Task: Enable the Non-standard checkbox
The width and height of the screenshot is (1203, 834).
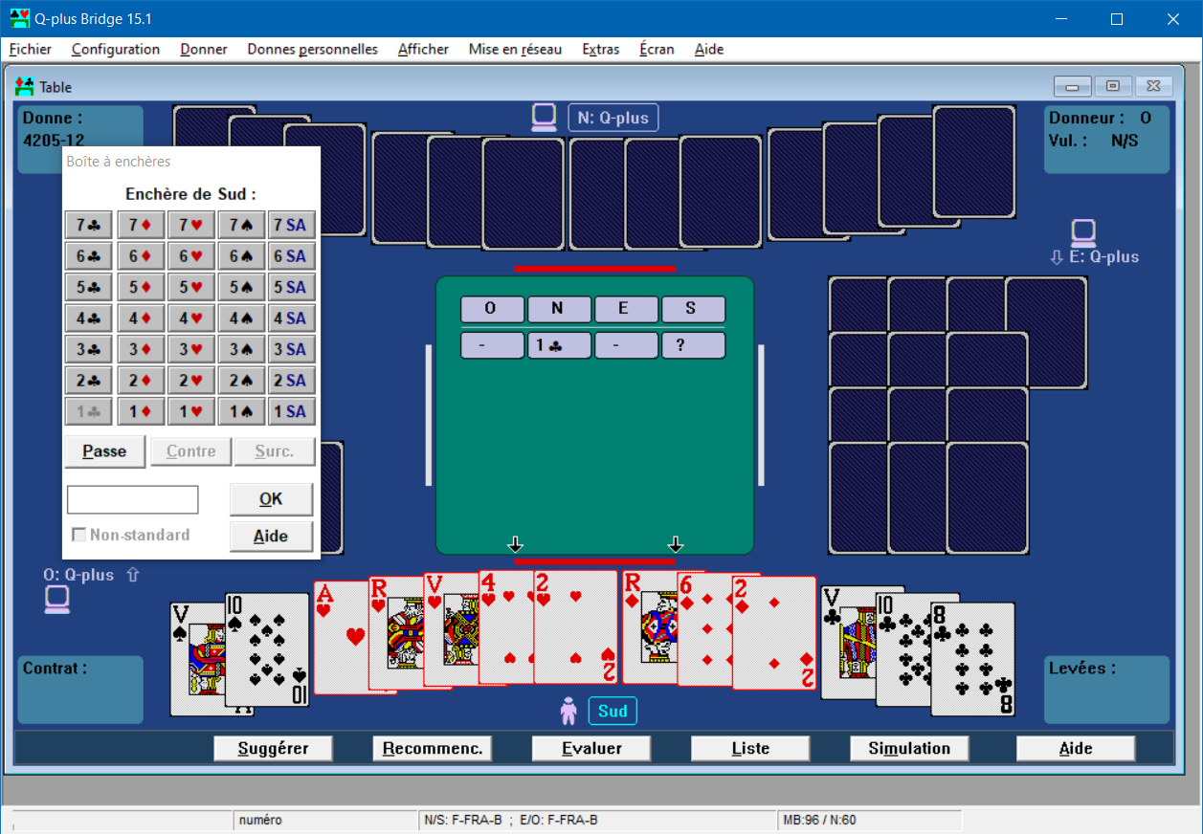Action: pos(79,535)
